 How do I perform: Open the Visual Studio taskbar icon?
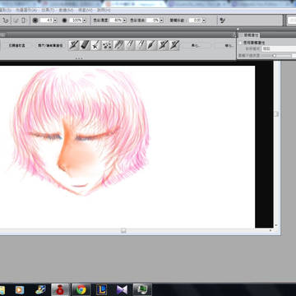122,289
